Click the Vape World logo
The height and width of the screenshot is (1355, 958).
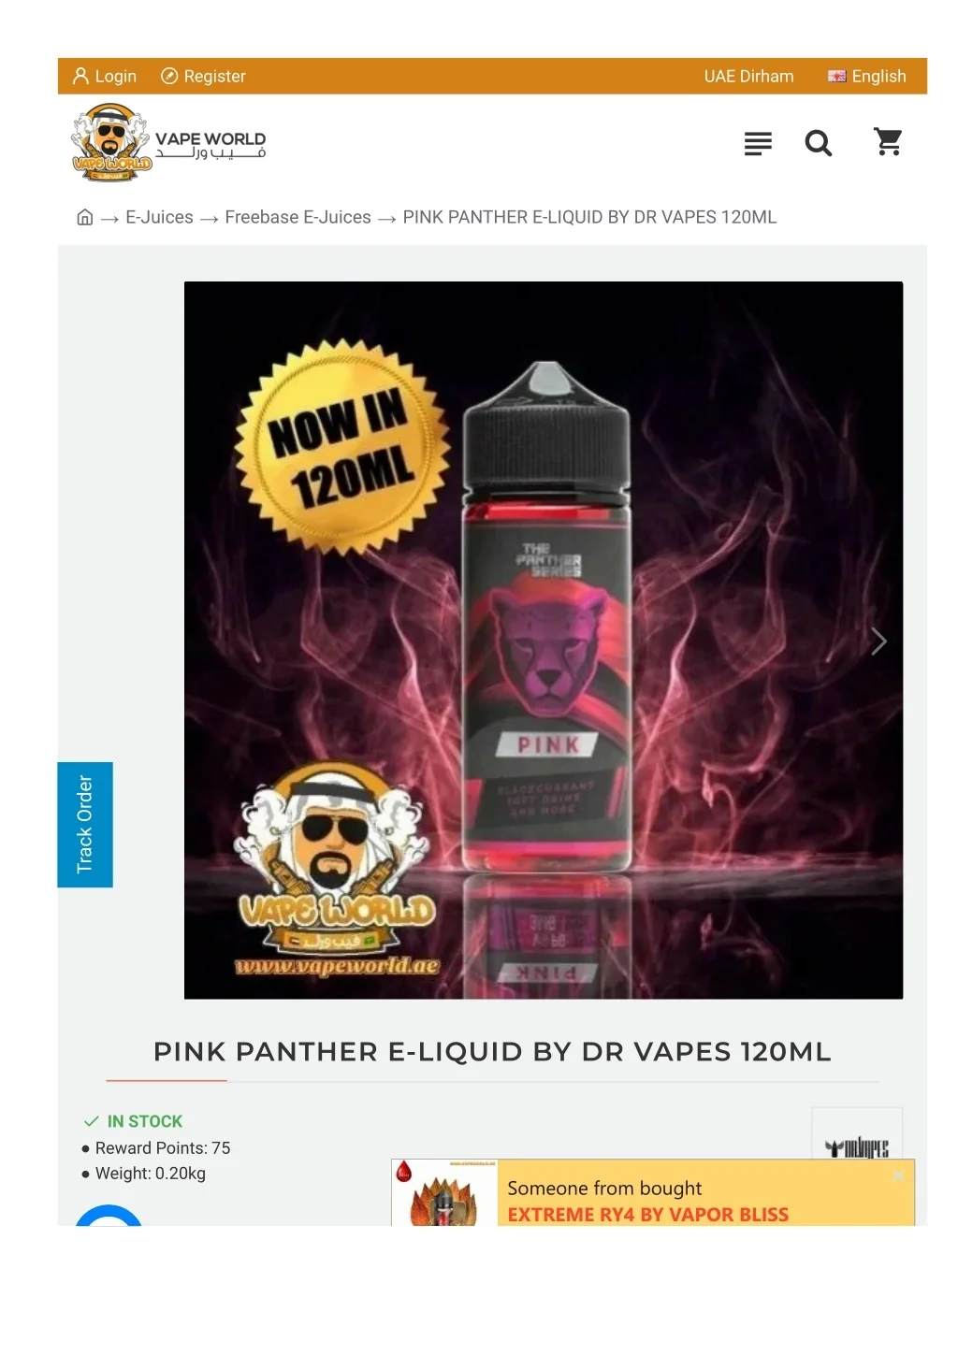pos(168,142)
